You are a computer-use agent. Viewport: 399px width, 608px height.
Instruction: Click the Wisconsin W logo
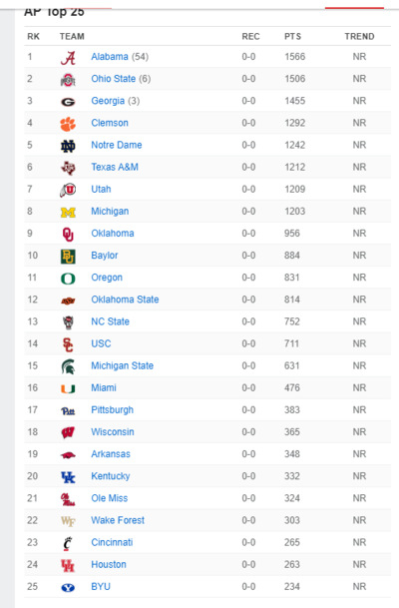pos(68,432)
